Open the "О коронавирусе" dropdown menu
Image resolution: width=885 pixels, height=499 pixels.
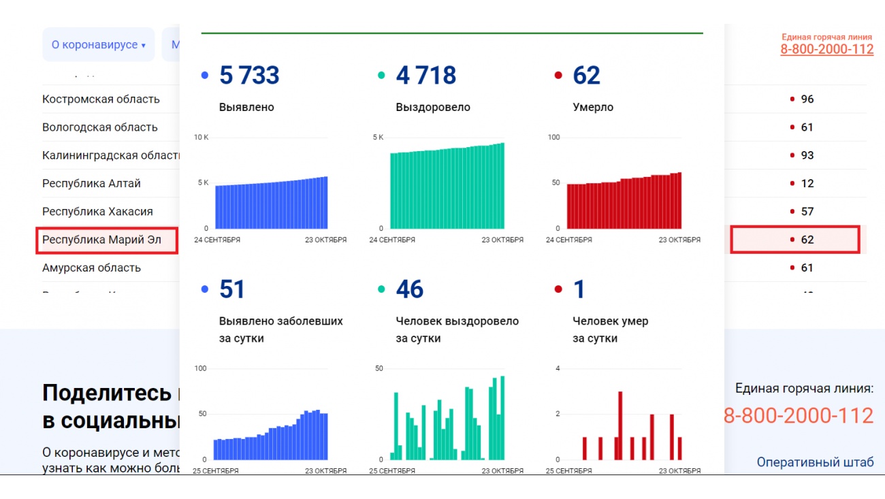point(99,45)
